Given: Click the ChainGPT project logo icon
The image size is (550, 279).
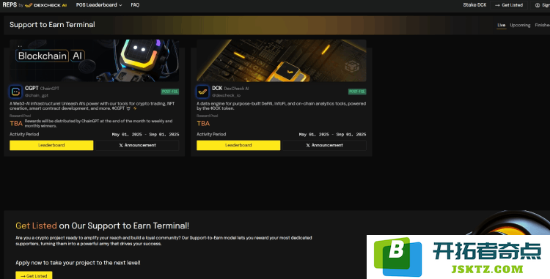Looking at the screenshot, I should point(15,92).
